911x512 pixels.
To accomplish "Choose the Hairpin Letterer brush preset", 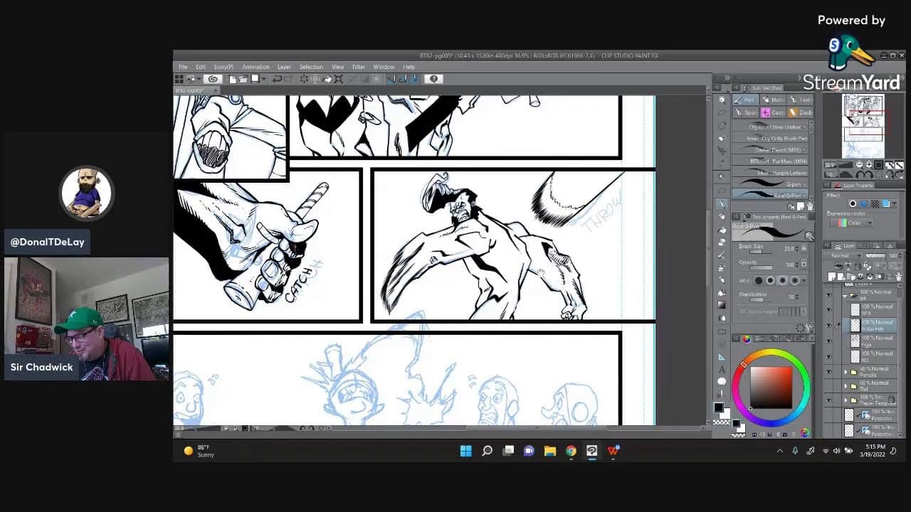I will point(772,173).
